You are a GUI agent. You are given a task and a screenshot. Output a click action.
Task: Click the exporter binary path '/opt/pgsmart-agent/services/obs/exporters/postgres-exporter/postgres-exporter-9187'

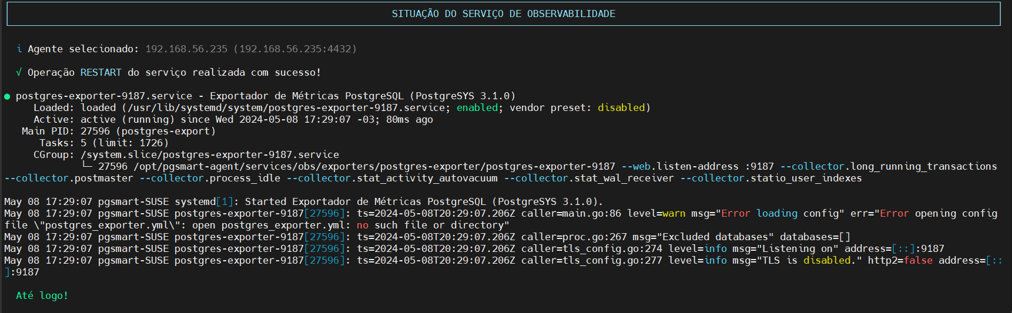click(374, 166)
